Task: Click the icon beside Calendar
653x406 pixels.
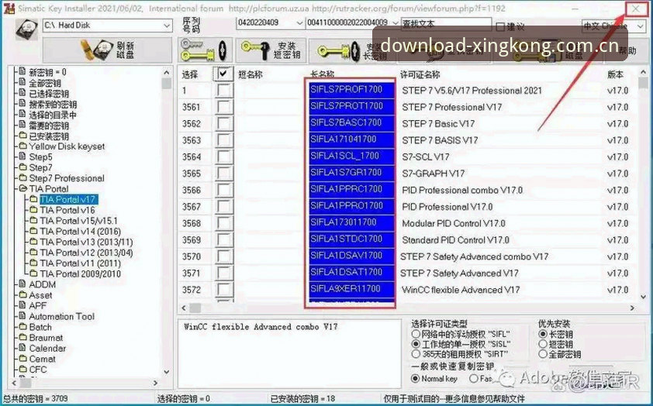Action: coord(22,348)
